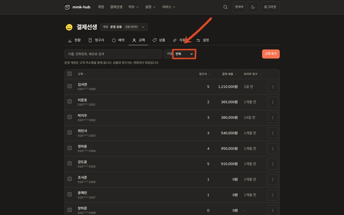This screenshot has height=215, width=344.
Task: Check the box for 박지우
Action: (70, 117)
